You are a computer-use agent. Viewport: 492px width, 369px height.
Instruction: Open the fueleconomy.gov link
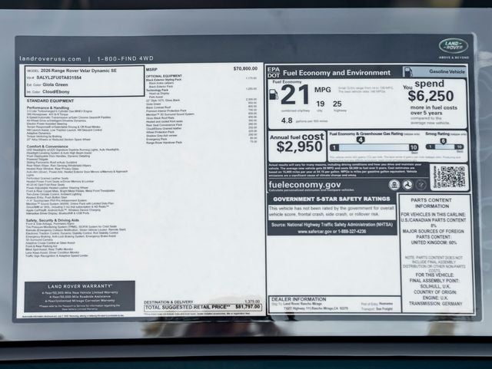pyautogui.click(x=304, y=184)
